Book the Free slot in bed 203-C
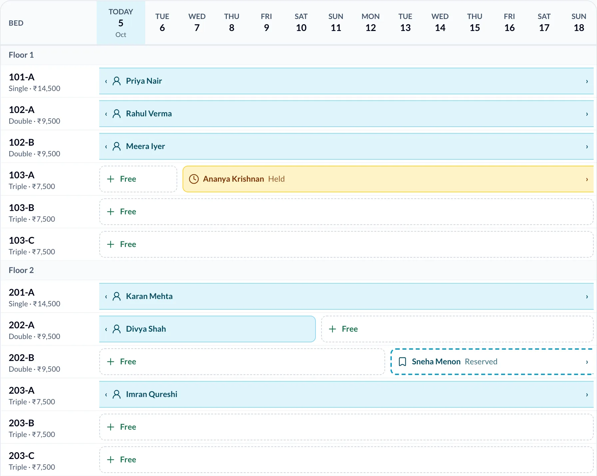Image resolution: width=597 pixels, height=476 pixels. click(346, 460)
